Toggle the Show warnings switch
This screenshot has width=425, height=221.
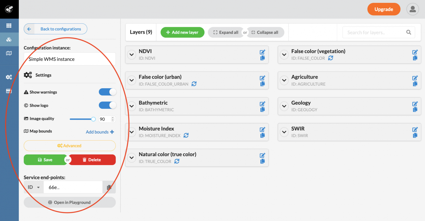pos(107,92)
